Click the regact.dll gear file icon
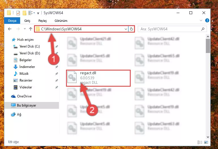Image resolution: width=218 pixels, height=149 pixels. pos(72,77)
